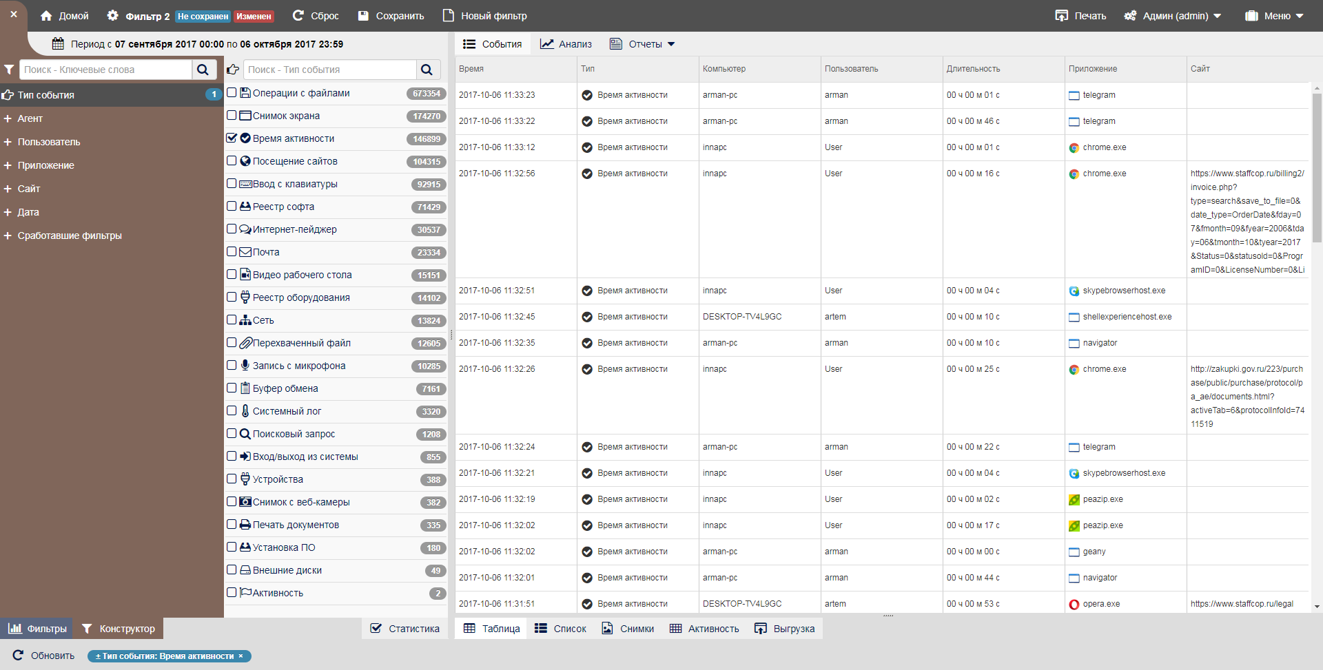Click the Поиск - Ключевые слова input field
Viewport: 1323px width, 670px height.
(105, 70)
